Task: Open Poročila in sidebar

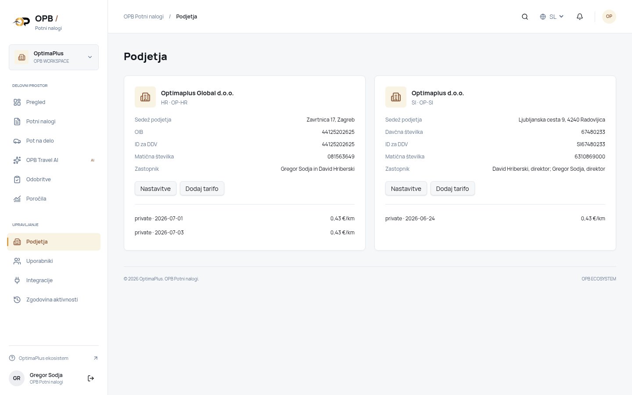Action: 54,199
